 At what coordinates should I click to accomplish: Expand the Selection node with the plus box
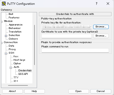(x=6, y=36)
